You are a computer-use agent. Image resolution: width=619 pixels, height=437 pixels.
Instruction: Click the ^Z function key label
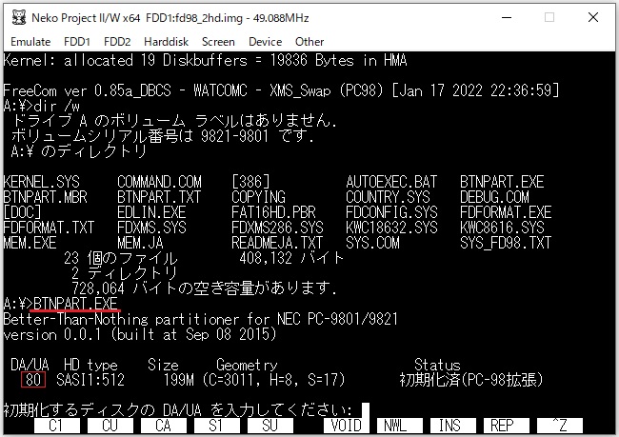click(x=559, y=426)
